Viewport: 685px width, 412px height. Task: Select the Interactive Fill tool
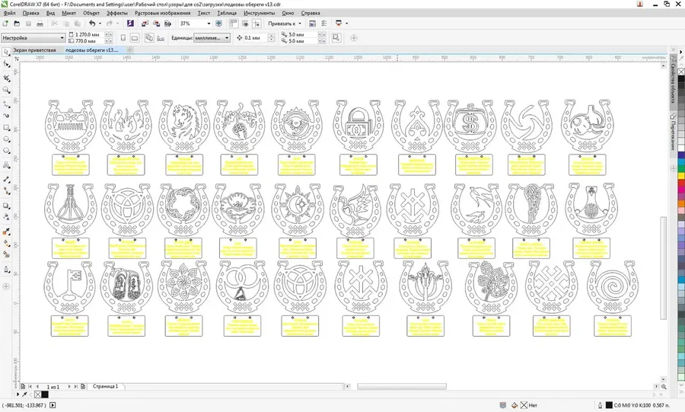(x=6, y=244)
